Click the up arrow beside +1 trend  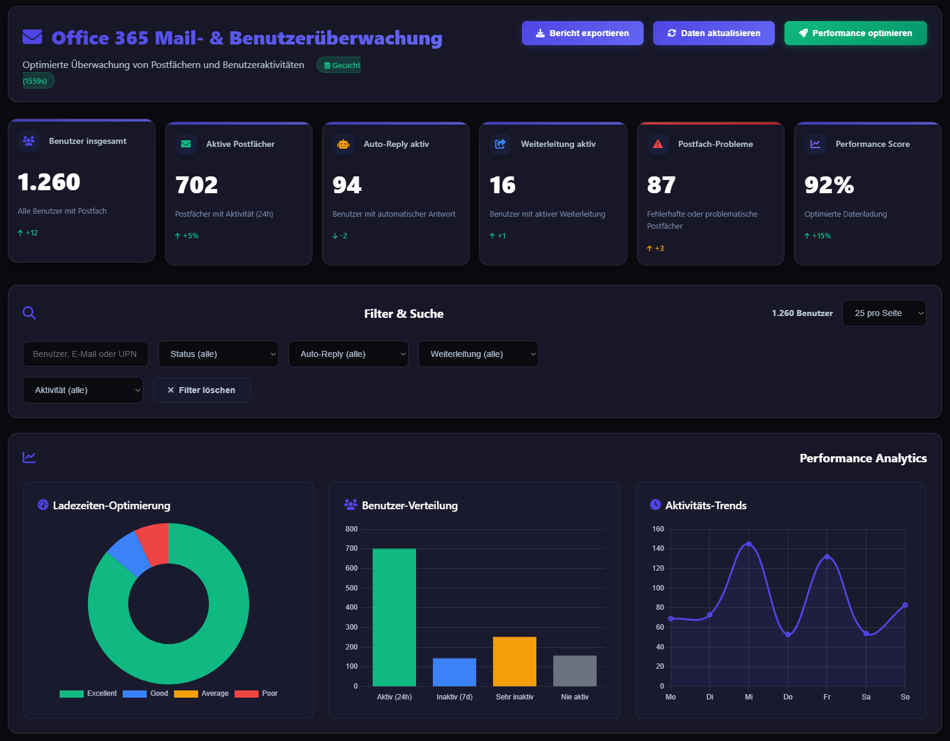tap(492, 236)
